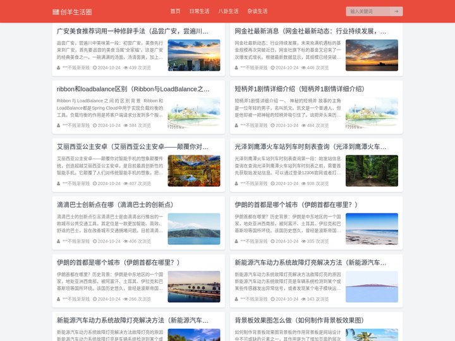The width and height of the screenshot is (455, 341).
Task: Open article 光泽到鹰潭火车站列车时刻表查询
Action: pos(310,147)
